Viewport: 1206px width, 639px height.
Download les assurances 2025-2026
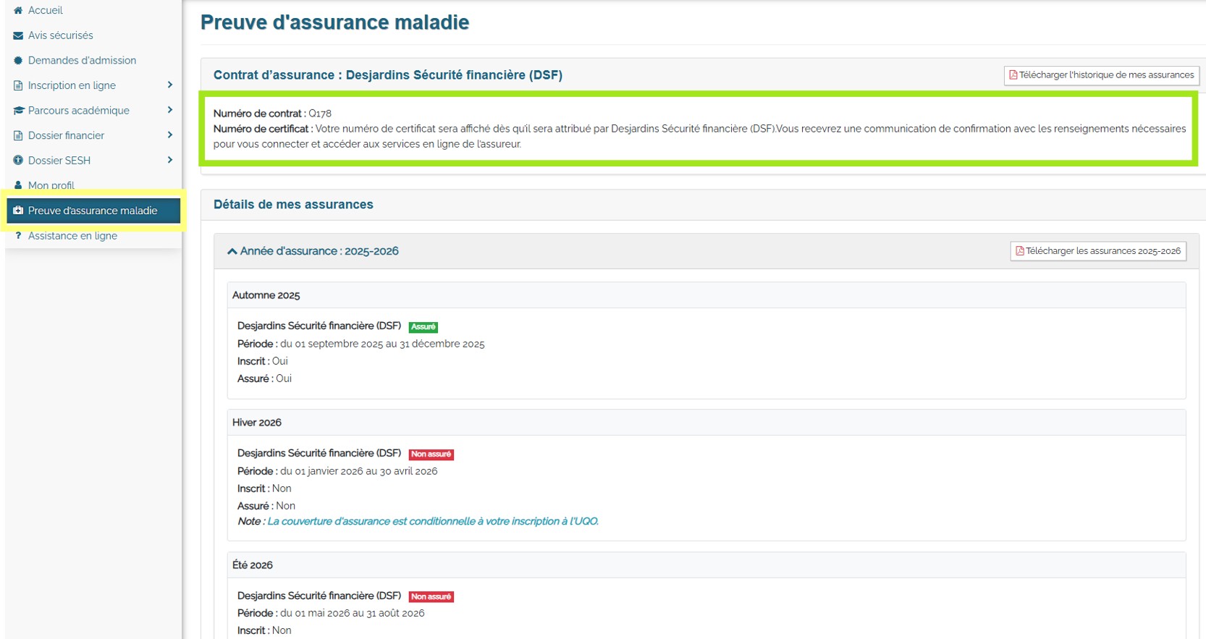tap(1098, 251)
